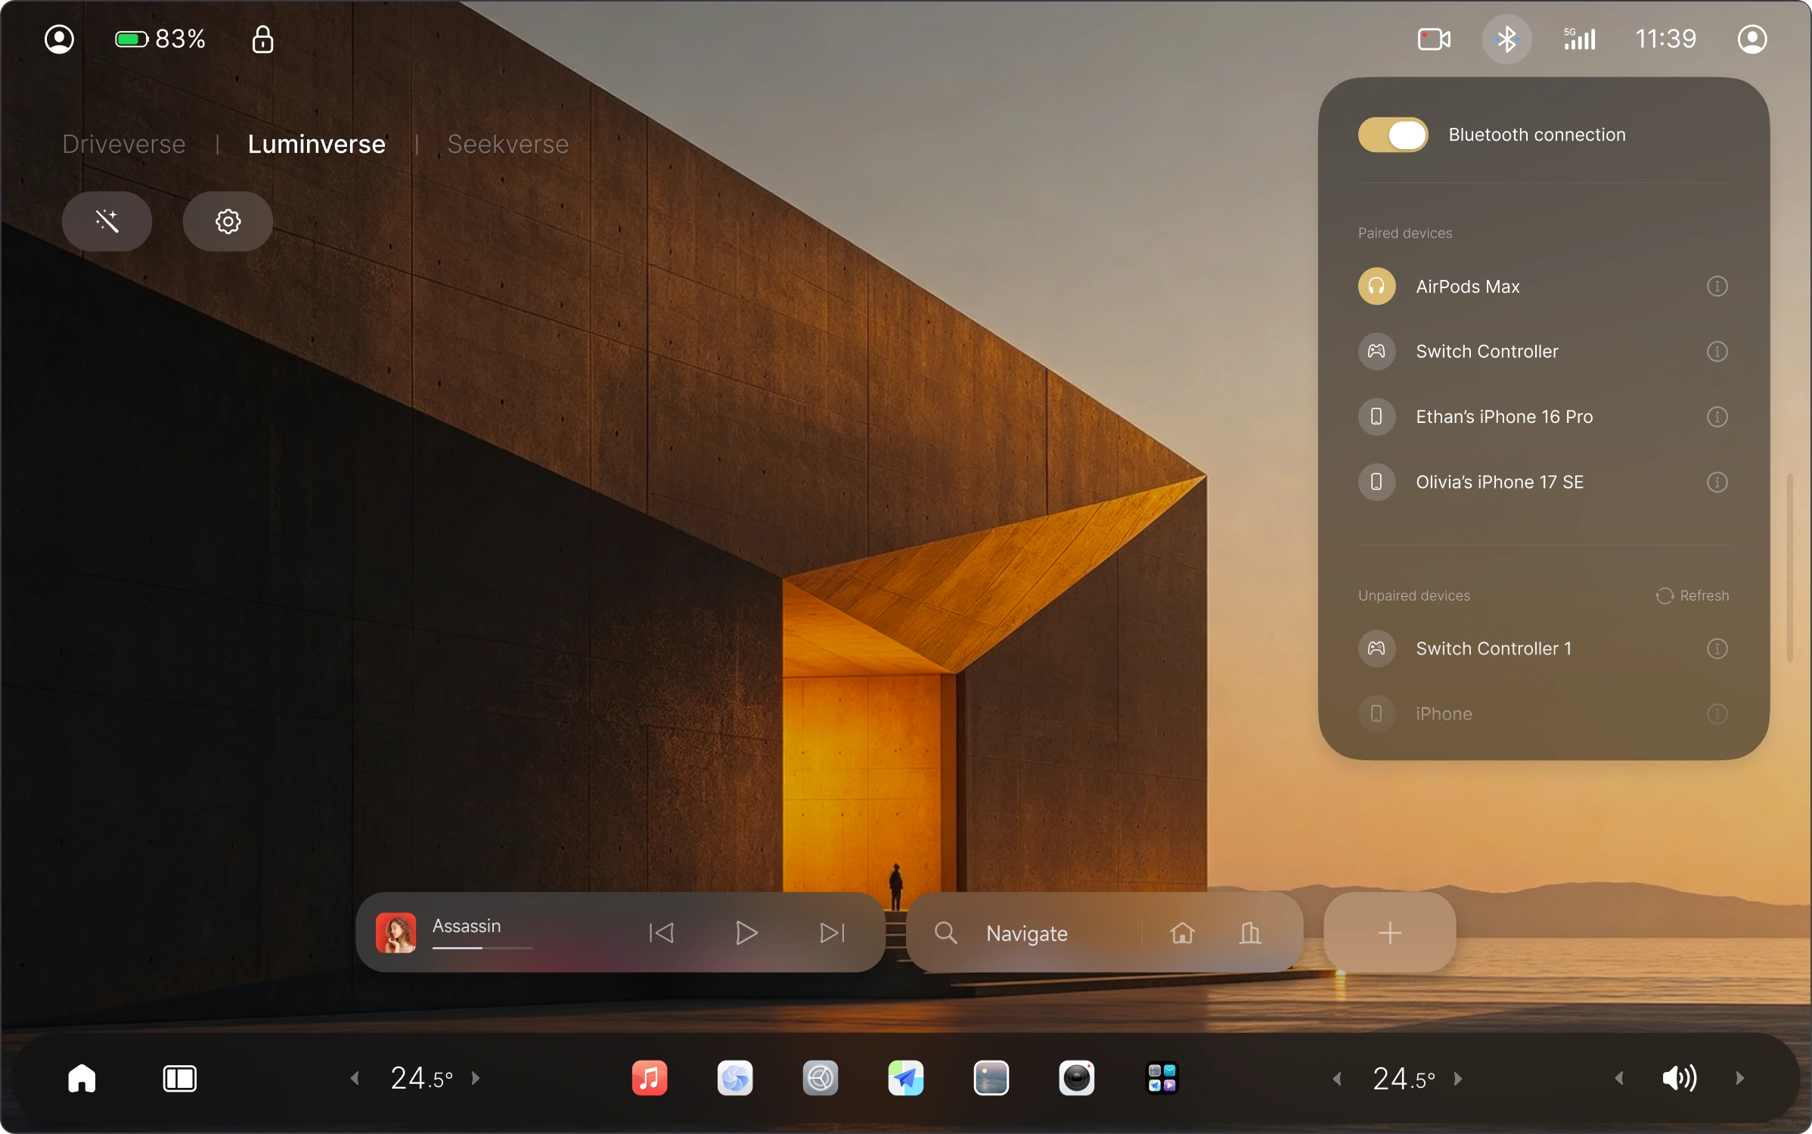Skip to the next track

click(x=832, y=934)
